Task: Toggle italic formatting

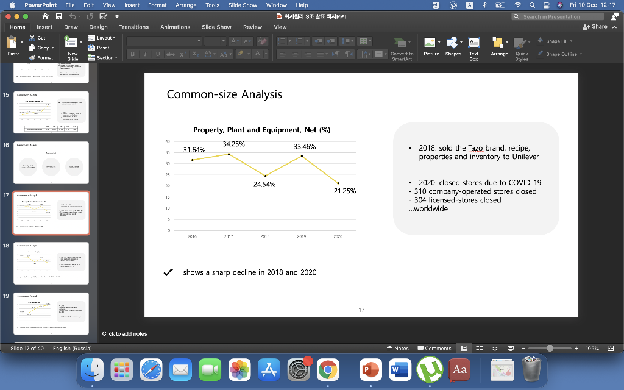Action: [145, 54]
